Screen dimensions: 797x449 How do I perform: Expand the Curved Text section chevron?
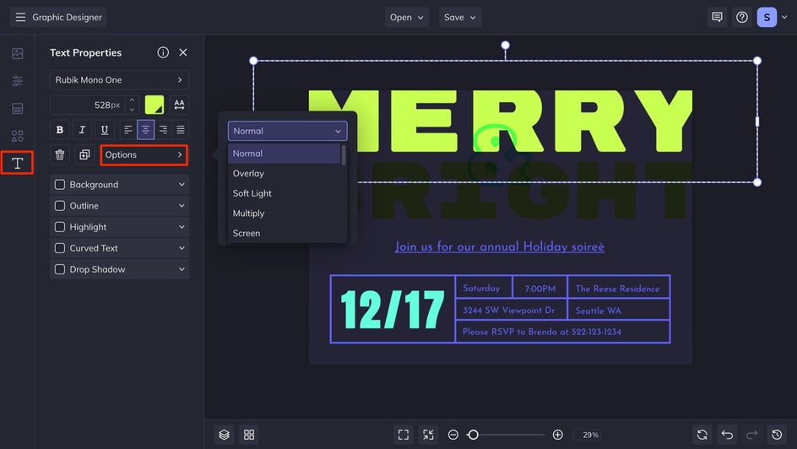(182, 248)
